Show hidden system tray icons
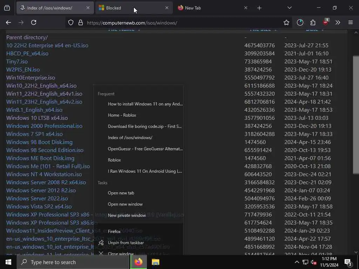359x269 pixels. tap(297, 262)
